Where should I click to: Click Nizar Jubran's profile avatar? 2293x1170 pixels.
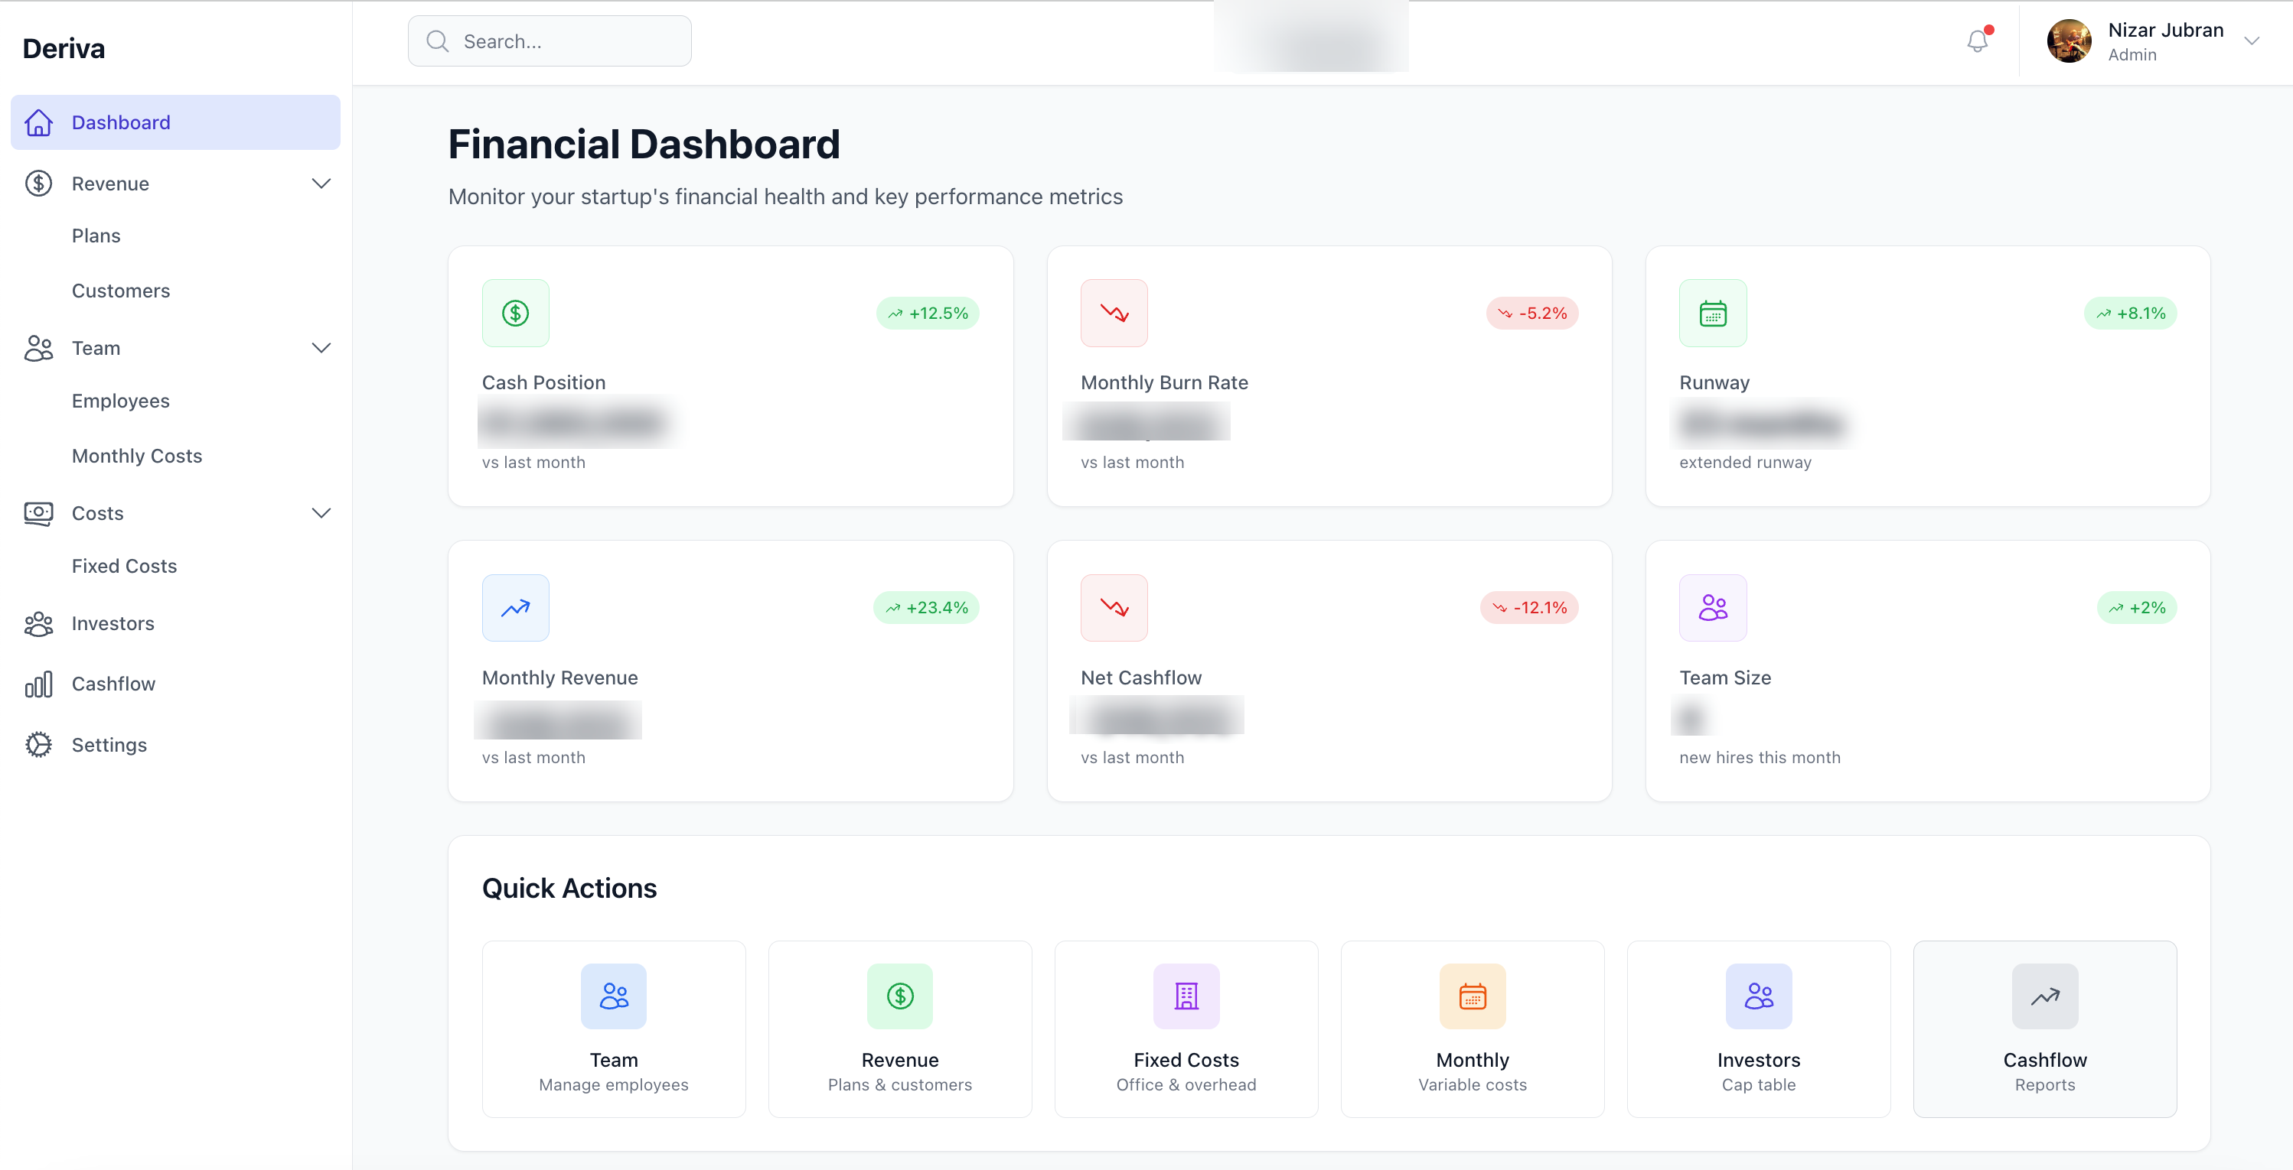pos(2070,41)
